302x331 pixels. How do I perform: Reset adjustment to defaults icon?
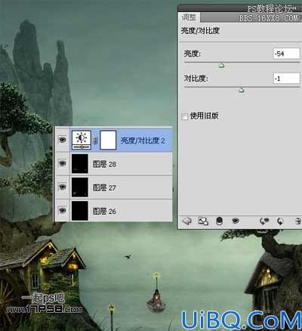tap(280, 221)
